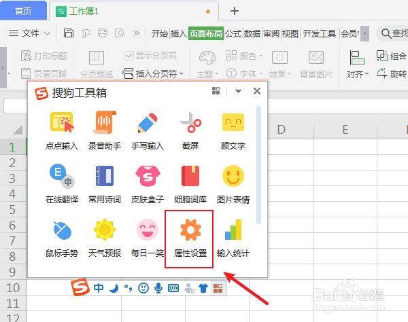Open the 图片表情 picture emoji tool

point(233,184)
